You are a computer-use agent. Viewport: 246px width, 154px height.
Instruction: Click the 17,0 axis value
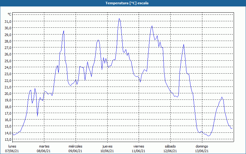pos(8,113)
